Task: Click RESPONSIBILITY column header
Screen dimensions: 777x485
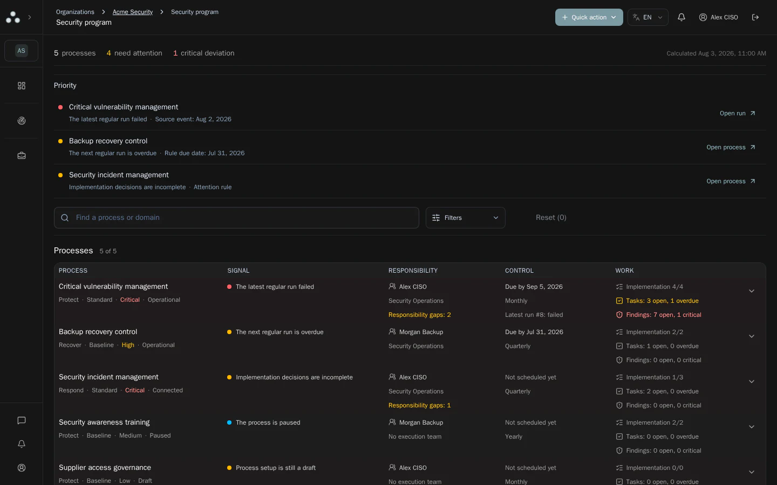Action: click(413, 271)
